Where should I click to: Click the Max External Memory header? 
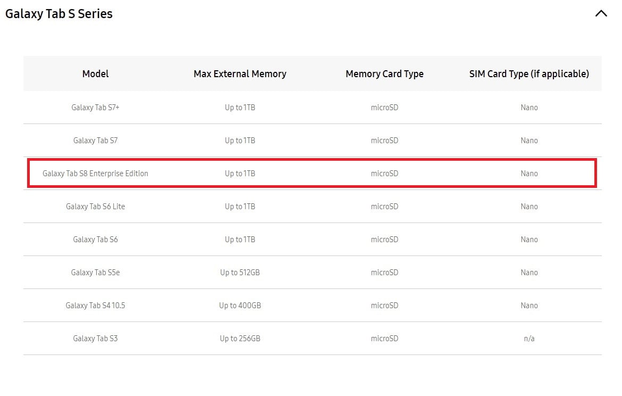240,74
